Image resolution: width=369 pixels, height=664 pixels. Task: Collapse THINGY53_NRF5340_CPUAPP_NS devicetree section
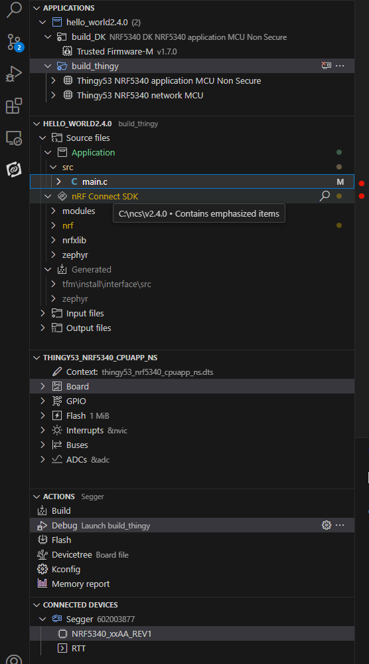coord(37,358)
